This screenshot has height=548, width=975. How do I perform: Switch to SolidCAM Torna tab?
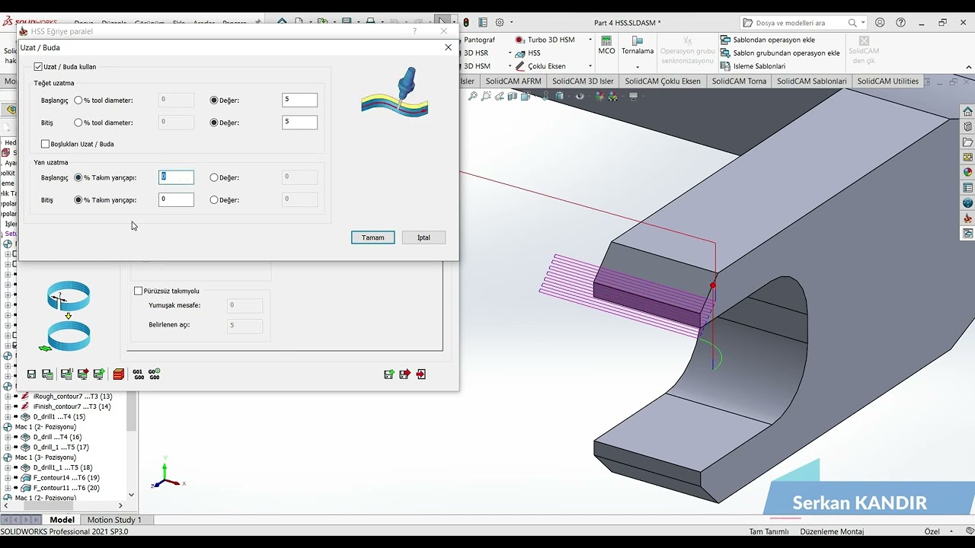(x=739, y=81)
